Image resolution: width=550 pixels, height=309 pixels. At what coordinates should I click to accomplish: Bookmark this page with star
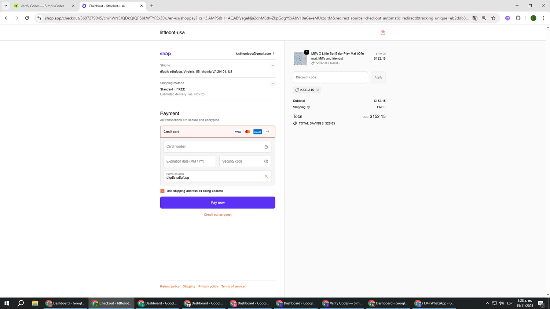click(493, 18)
